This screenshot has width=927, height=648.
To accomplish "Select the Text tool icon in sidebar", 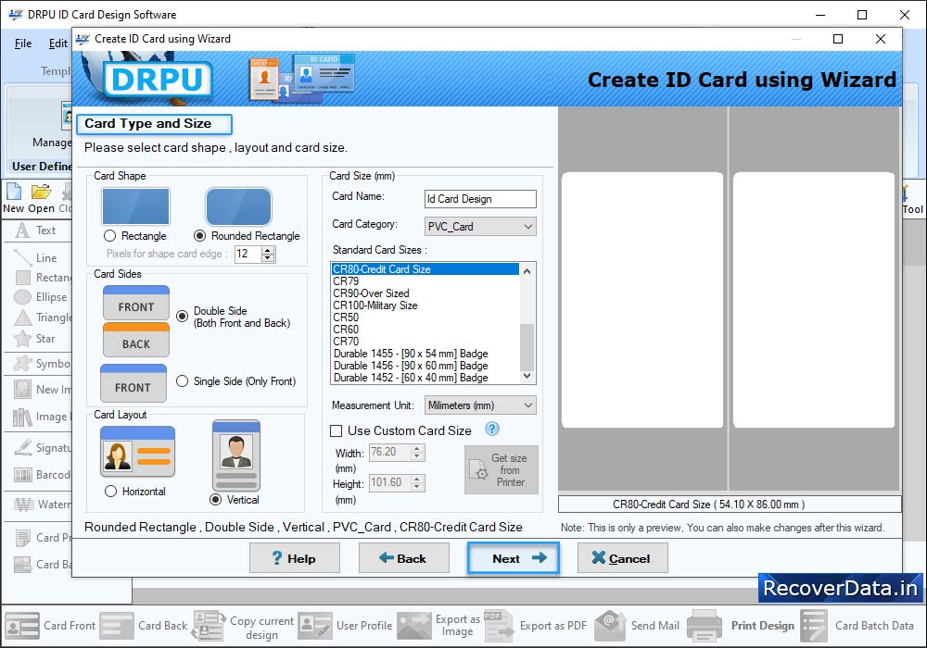I will (x=22, y=231).
